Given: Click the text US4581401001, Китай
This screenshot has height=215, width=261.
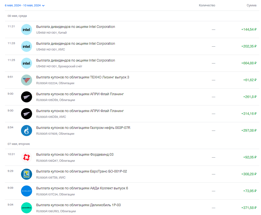Looking at the screenshot, I should (51, 33).
